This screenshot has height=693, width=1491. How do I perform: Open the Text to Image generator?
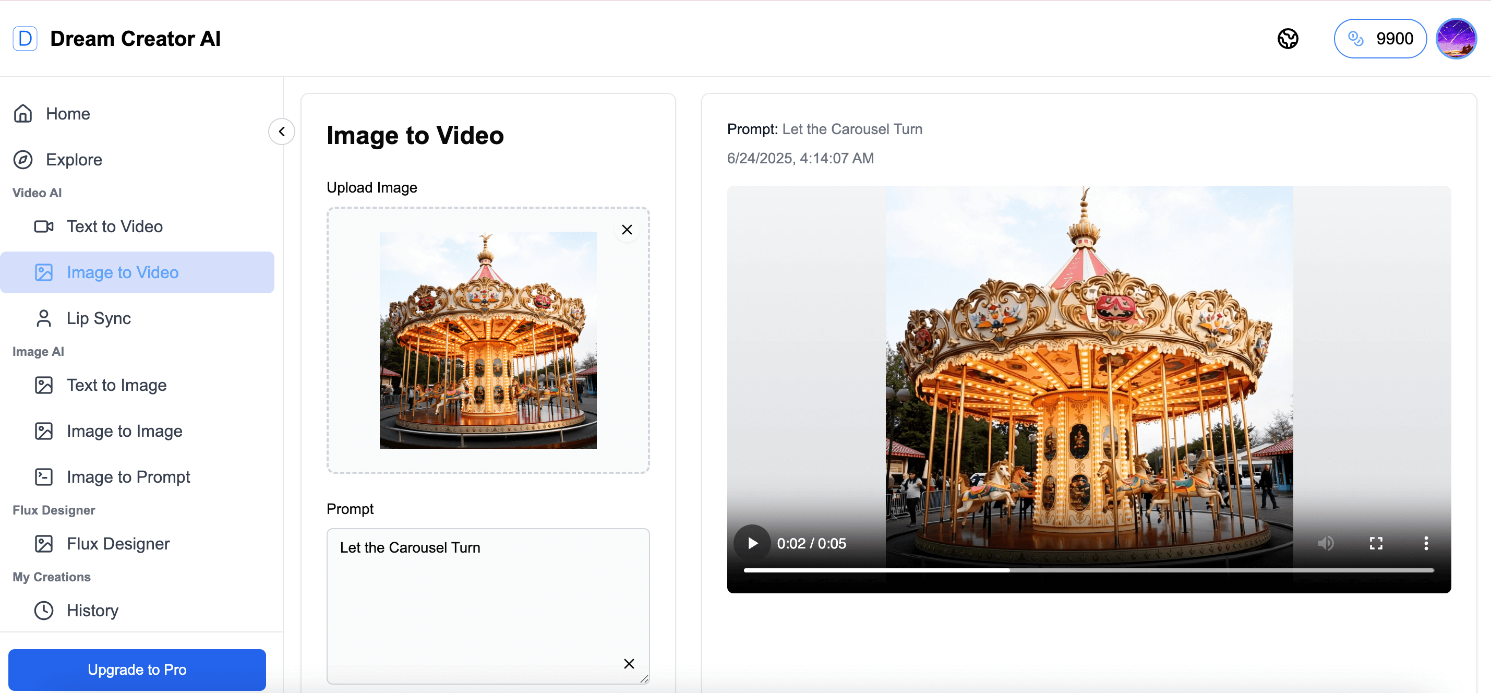[116, 385]
